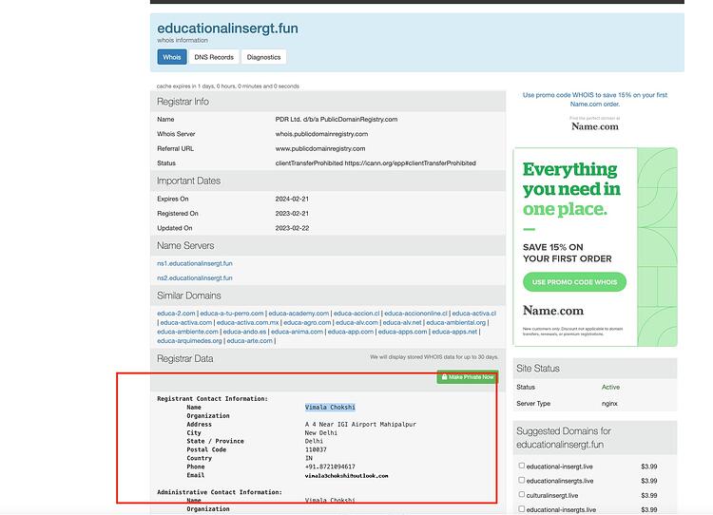The image size is (713, 515).
Task: Click the Use Promo Code WHOIS button
Action: coord(574,282)
